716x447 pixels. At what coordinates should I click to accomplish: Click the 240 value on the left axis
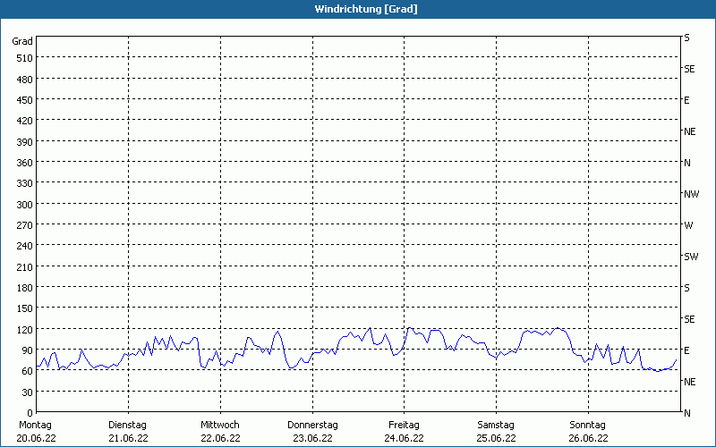tap(24, 246)
